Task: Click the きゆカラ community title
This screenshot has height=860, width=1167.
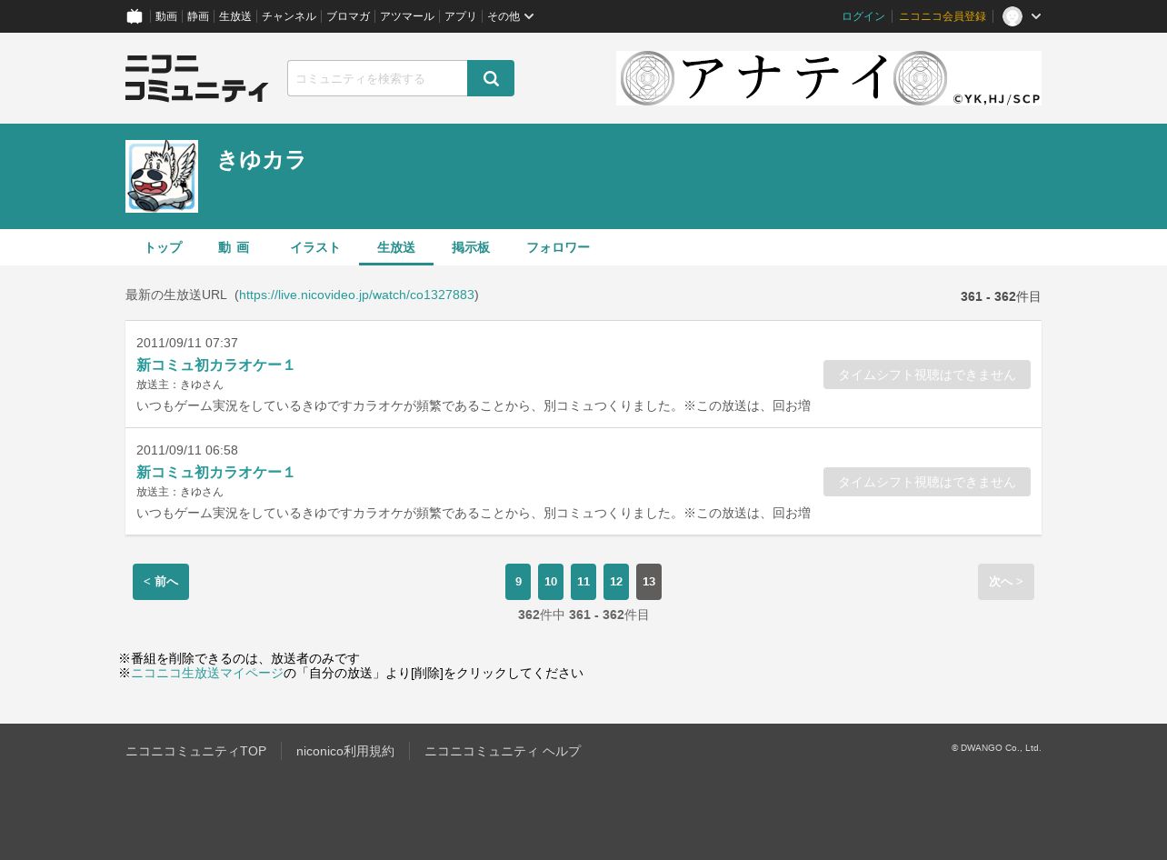Action: coord(262,160)
